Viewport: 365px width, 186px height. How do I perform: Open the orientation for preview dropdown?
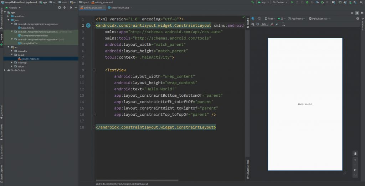pyautogui.click(x=259, y=19)
